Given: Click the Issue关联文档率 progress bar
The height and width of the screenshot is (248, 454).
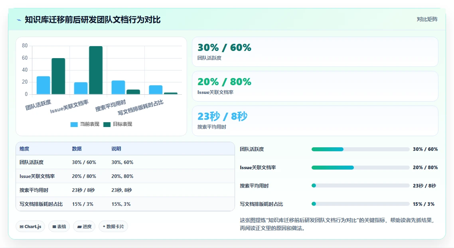Looking at the screenshot, I should pyautogui.click(x=361, y=168).
